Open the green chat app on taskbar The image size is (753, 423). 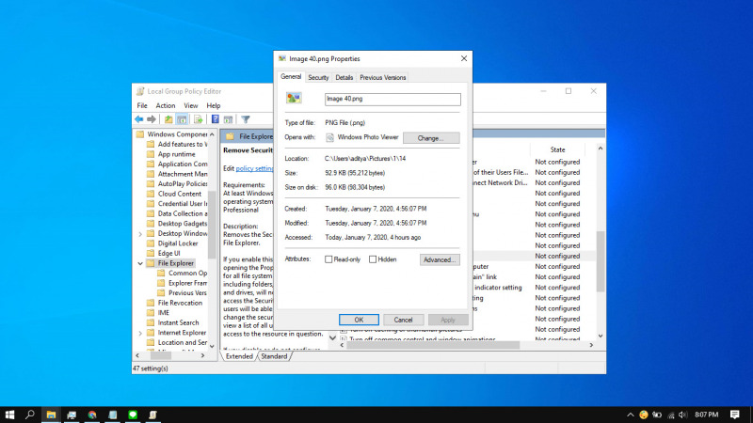133,415
